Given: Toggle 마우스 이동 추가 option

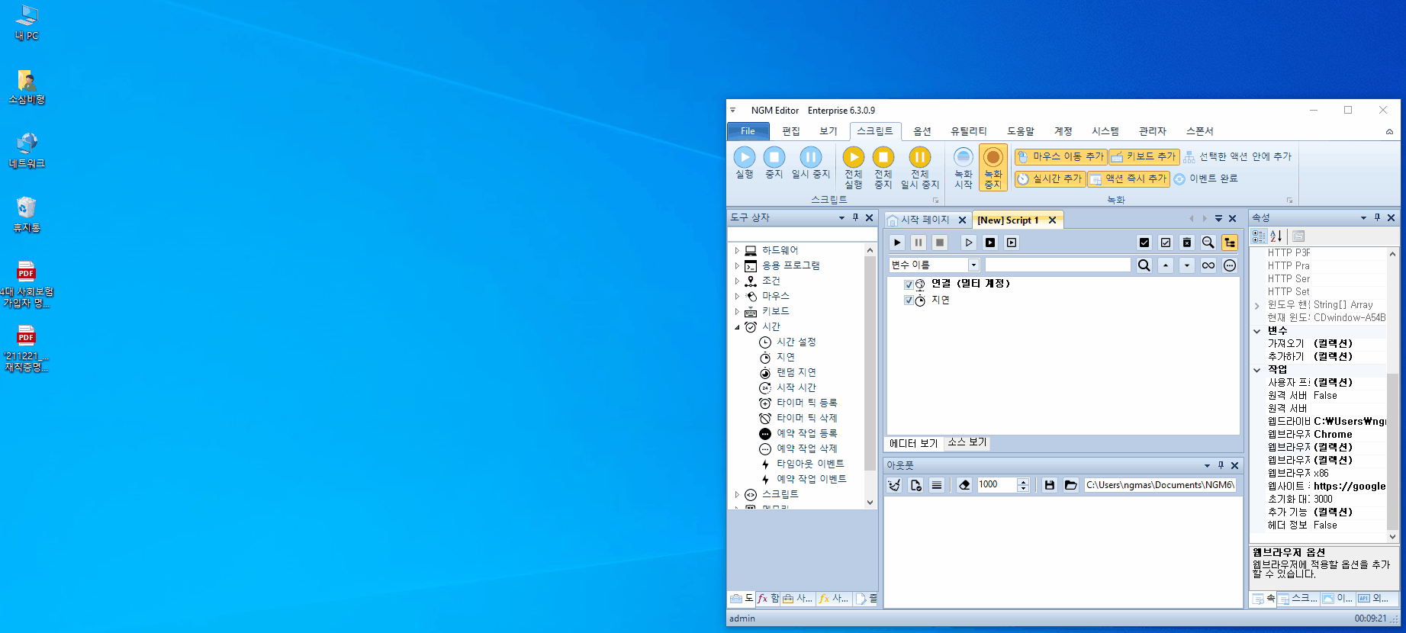Looking at the screenshot, I should 1060,156.
